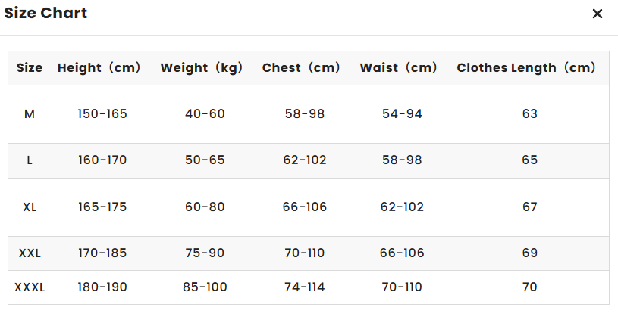Select the XXXL size row label

[30, 287]
